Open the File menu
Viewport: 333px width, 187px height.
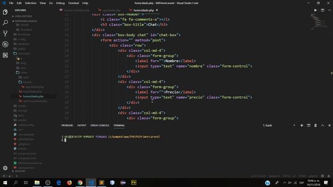[11, 3]
